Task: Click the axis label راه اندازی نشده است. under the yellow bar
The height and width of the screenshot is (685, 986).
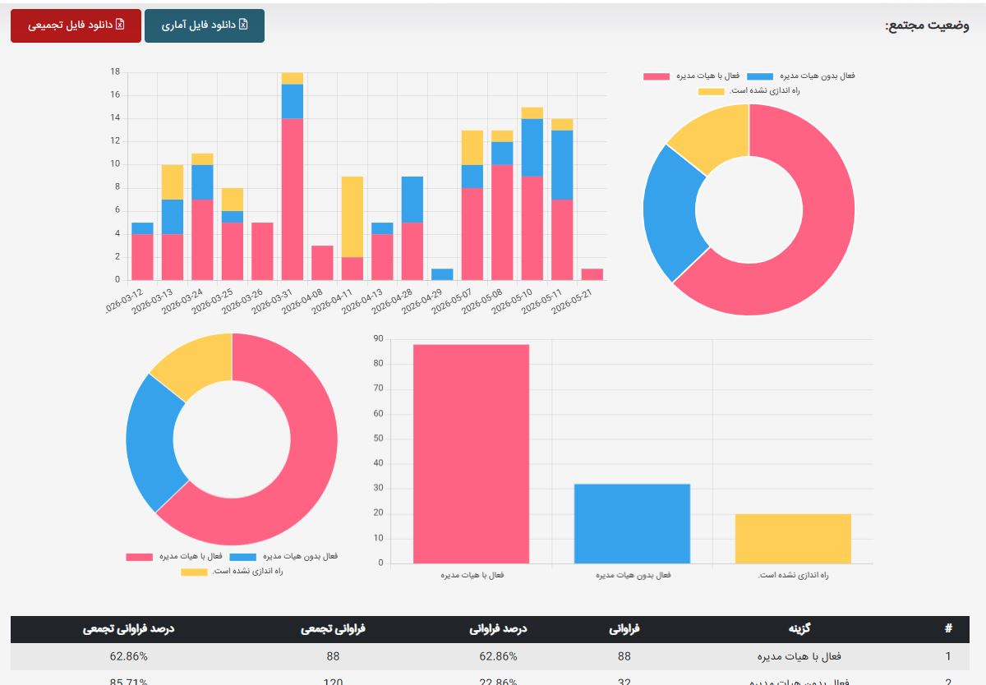Action: click(794, 575)
